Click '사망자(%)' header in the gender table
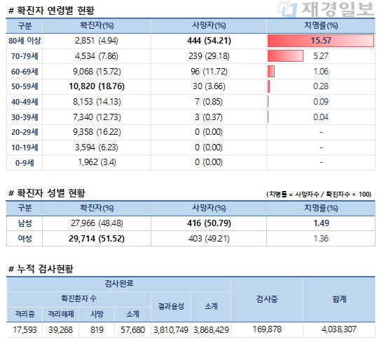Viewport: 384px width, 342px height. click(x=209, y=208)
